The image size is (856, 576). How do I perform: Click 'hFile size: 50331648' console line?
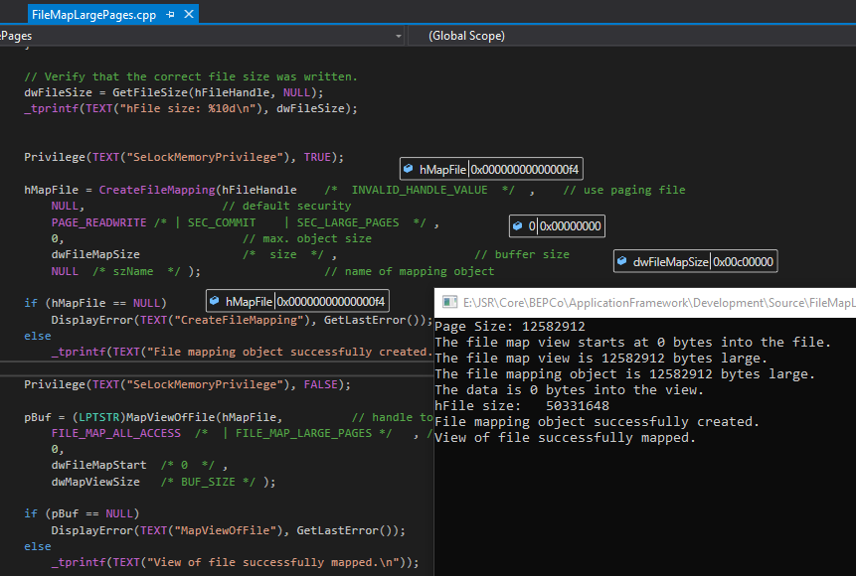coord(522,406)
